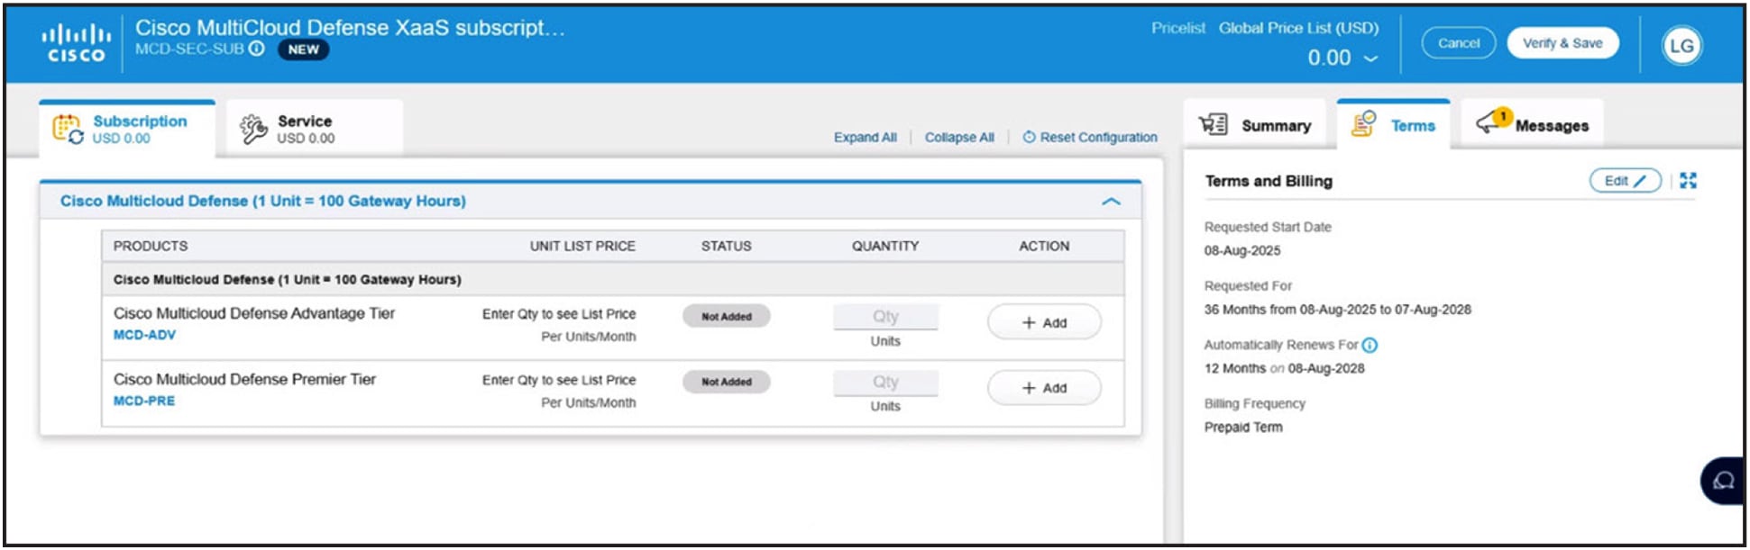The height and width of the screenshot is (550, 1750).
Task: Click Advantage Tier Not Added status
Action: click(x=727, y=317)
